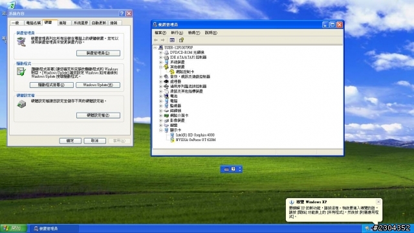The height and width of the screenshot is (233, 414).
Task: Open the 執行(A) menu
Action: [x=177, y=33]
